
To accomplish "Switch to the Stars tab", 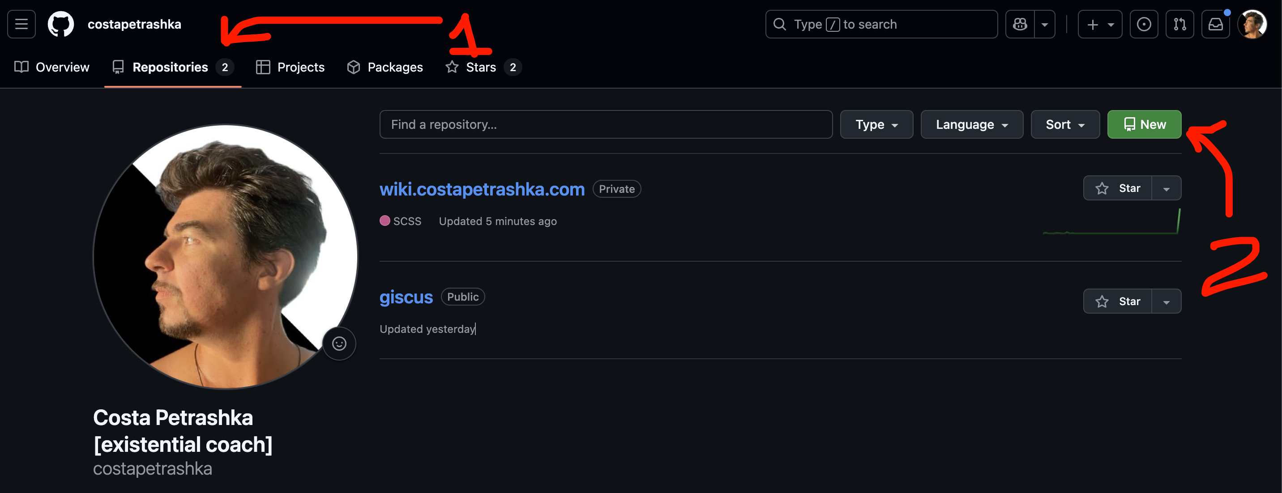I will tap(481, 67).
